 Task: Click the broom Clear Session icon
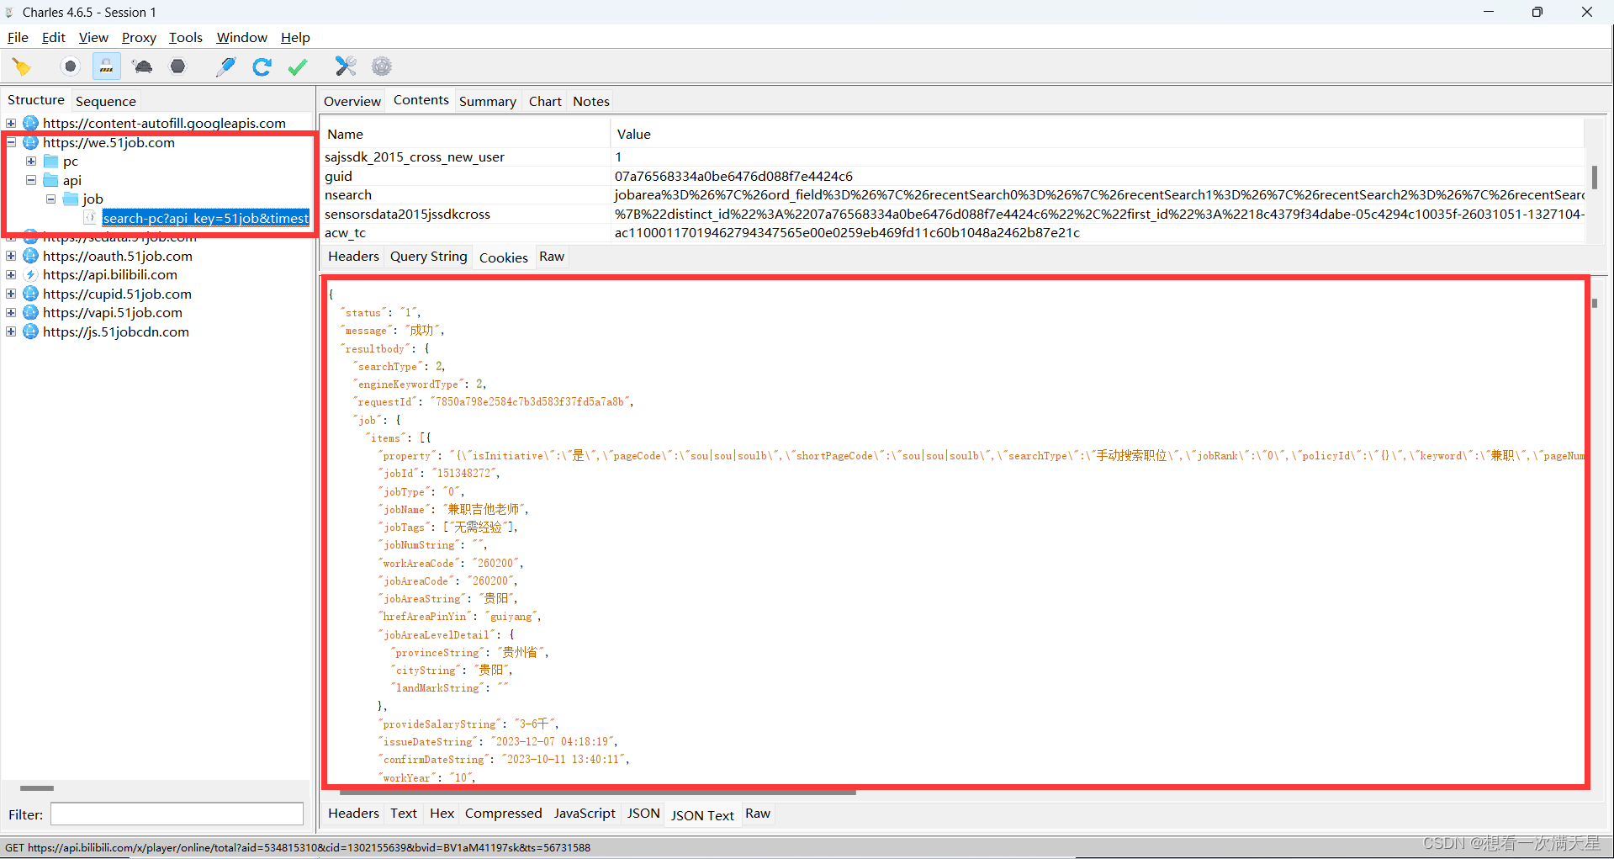(x=22, y=66)
